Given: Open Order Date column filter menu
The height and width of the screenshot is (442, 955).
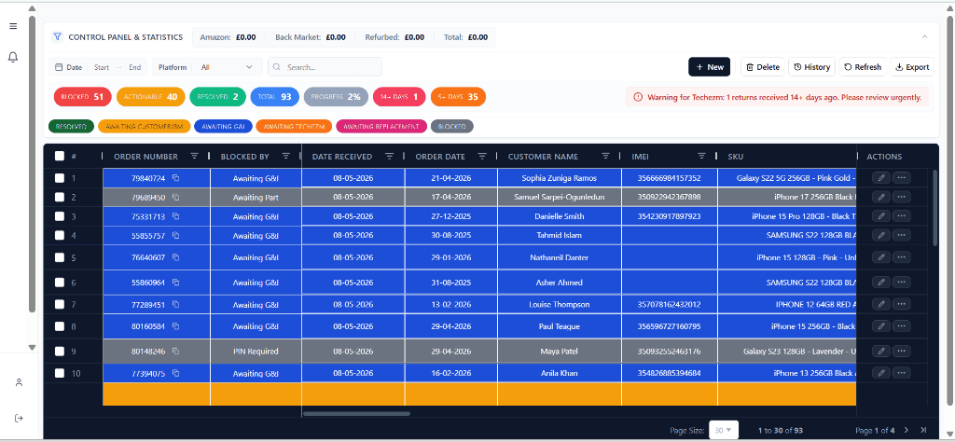Looking at the screenshot, I should 482,157.
